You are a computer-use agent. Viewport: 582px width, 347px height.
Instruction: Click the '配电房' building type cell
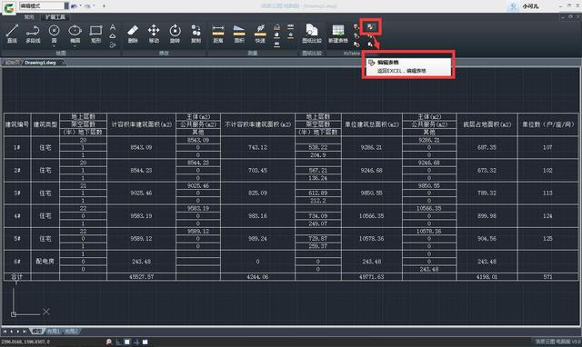click(x=45, y=262)
